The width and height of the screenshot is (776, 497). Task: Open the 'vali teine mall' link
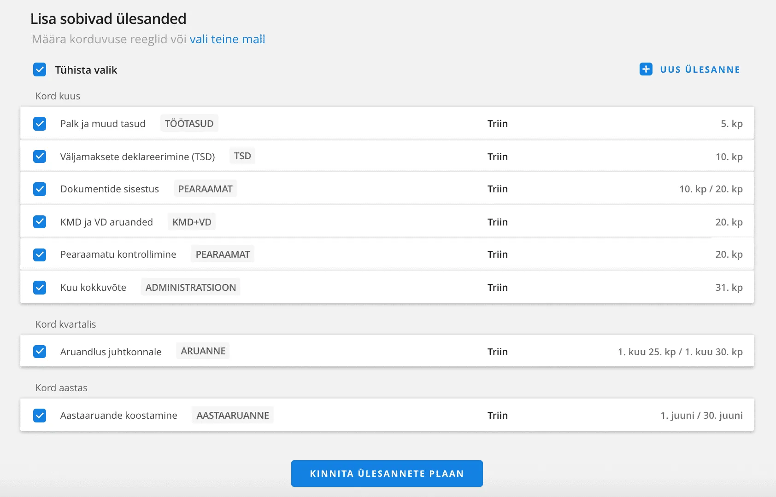(227, 39)
